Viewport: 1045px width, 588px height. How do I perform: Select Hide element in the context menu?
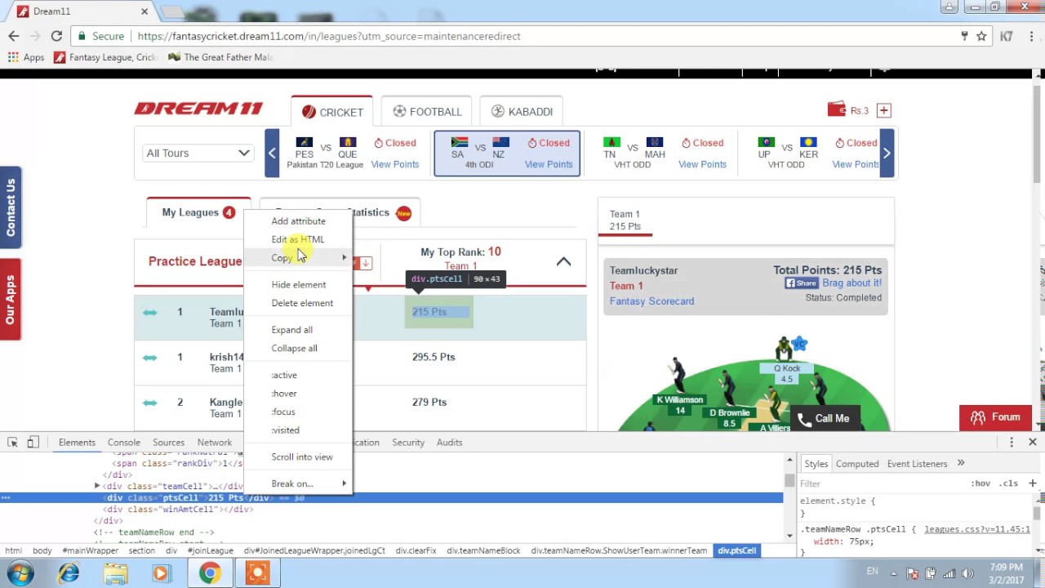pyautogui.click(x=297, y=285)
